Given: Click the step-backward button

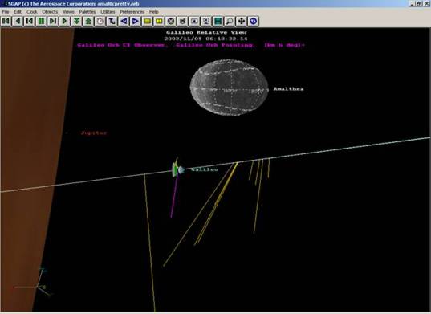Looking at the screenshot, I should 30,21.
